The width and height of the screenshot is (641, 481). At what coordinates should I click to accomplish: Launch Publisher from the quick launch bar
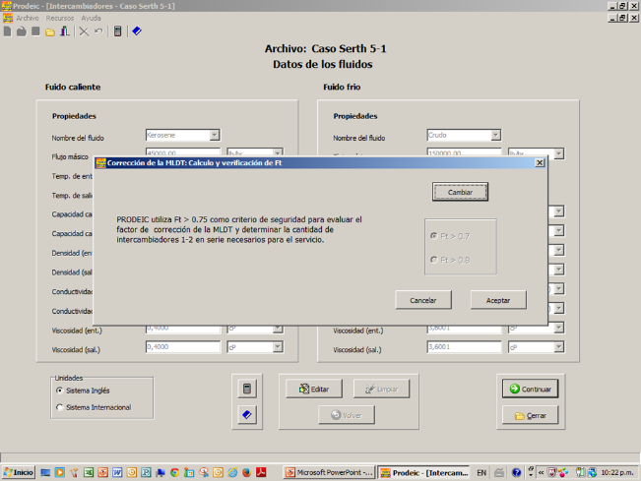point(146,472)
